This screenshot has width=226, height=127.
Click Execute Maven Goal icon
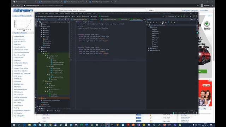(163, 22)
